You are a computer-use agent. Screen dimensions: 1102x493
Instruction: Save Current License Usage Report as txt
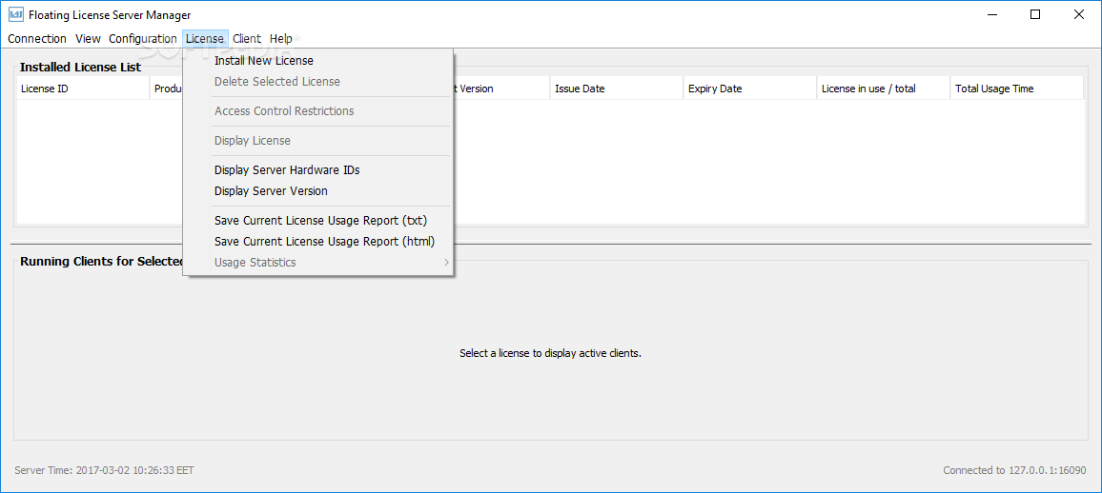[x=320, y=221]
